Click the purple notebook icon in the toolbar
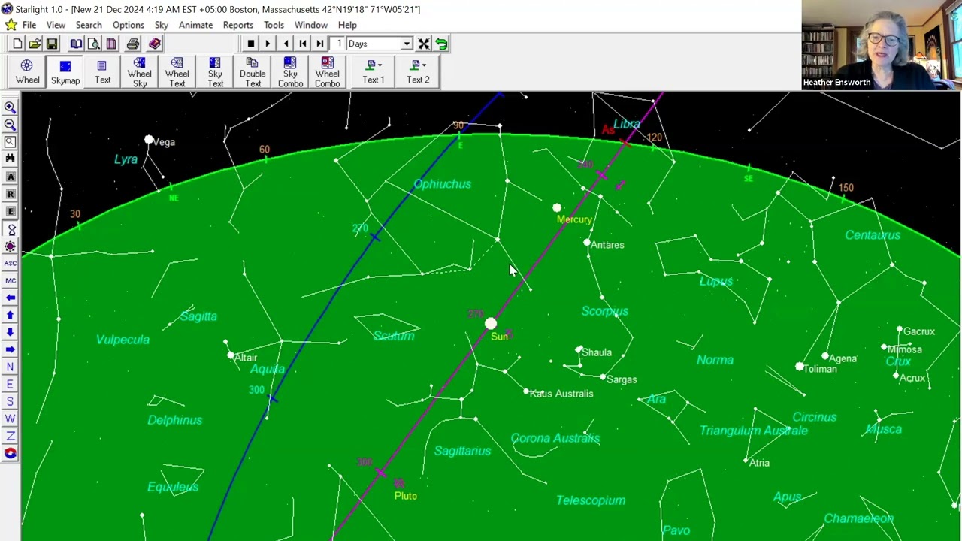 [x=110, y=44]
